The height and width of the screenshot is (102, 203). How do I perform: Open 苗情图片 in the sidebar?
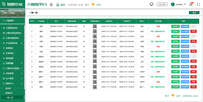[x=10, y=48]
